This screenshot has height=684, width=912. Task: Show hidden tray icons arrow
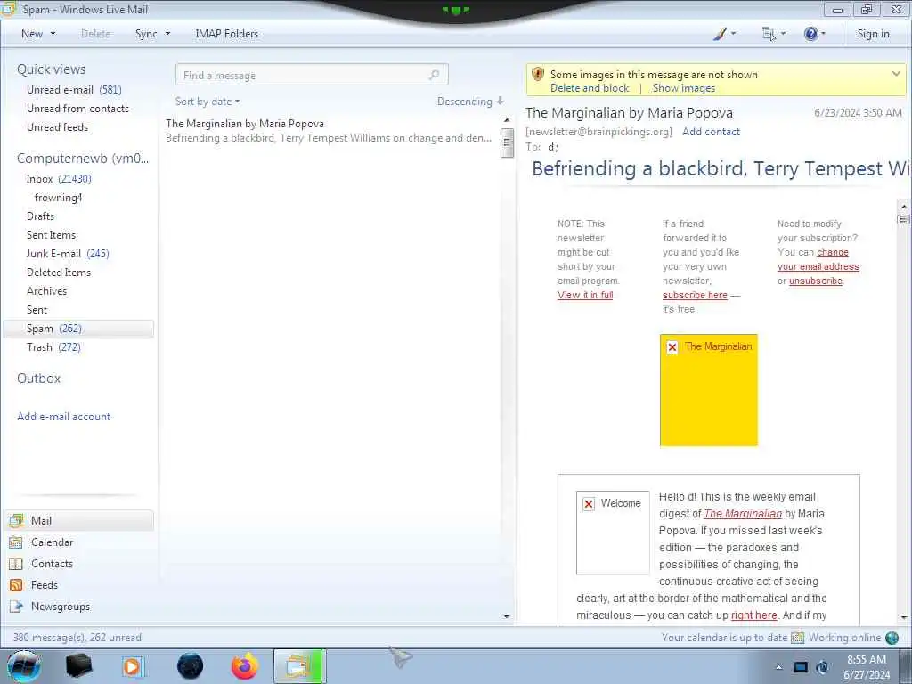(x=778, y=667)
